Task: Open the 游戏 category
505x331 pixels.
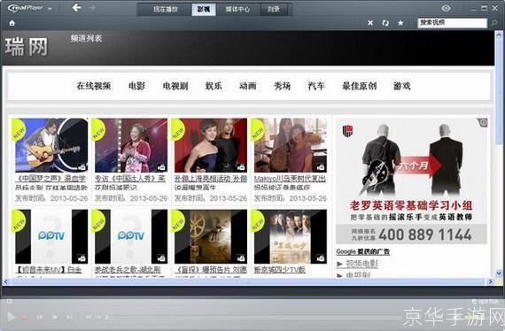Action: coord(402,86)
